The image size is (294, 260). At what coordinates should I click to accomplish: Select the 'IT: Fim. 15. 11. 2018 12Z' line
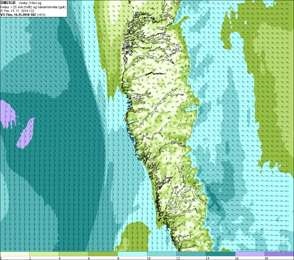pyautogui.click(x=17, y=11)
